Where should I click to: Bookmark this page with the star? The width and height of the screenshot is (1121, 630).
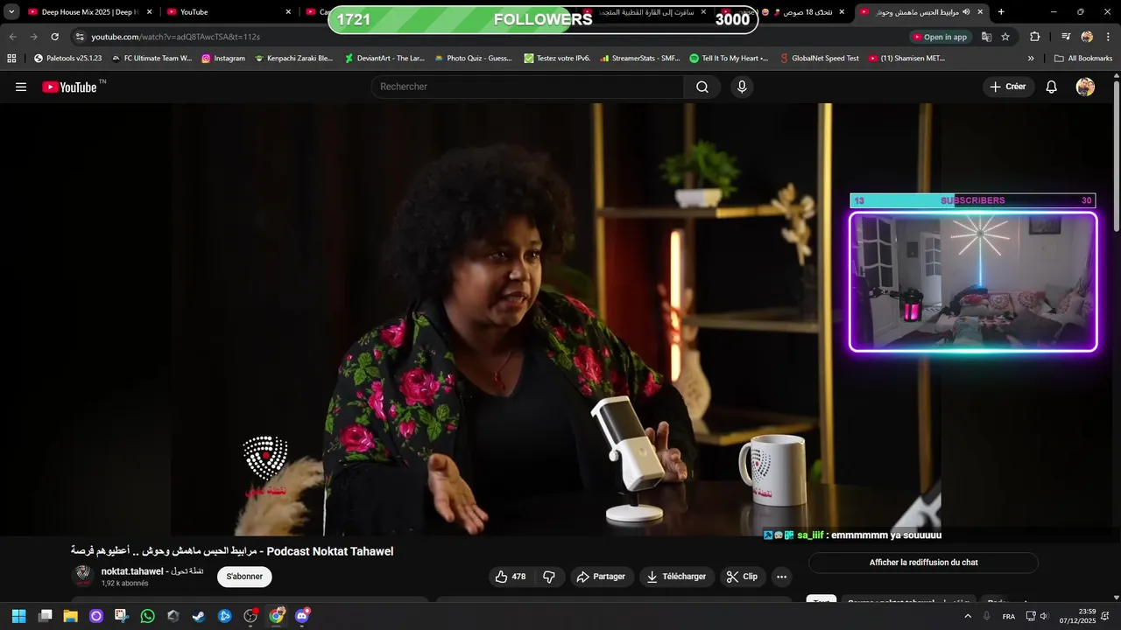(1005, 37)
